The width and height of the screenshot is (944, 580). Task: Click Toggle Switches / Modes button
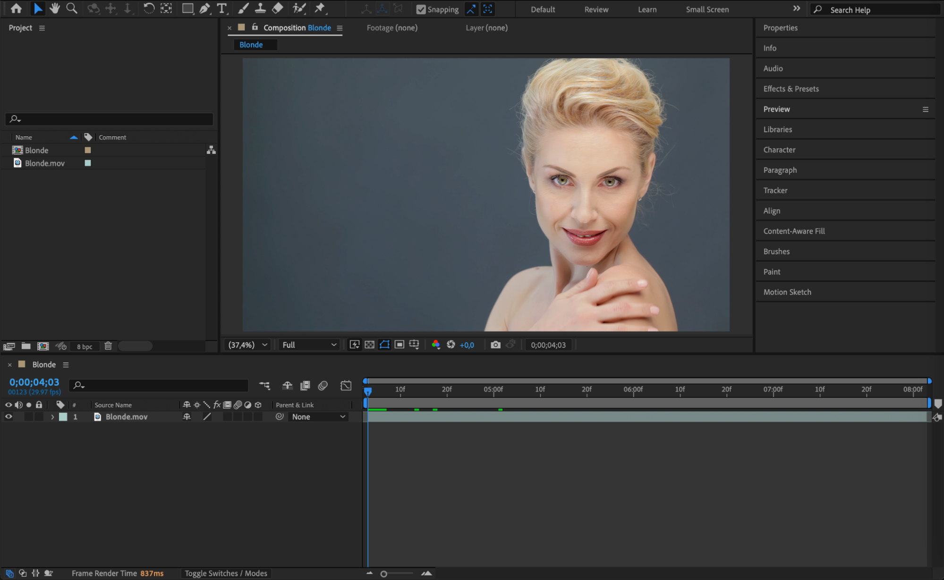[x=226, y=573]
